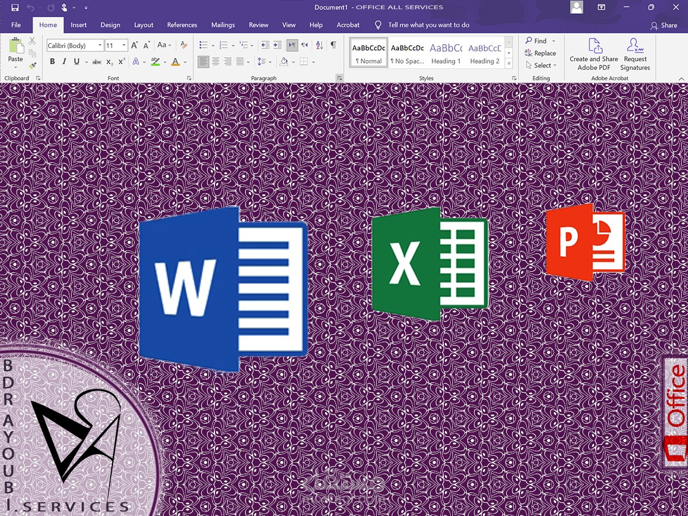The height and width of the screenshot is (516, 688).
Task: Click Find in the Editing group
Action: pos(537,41)
